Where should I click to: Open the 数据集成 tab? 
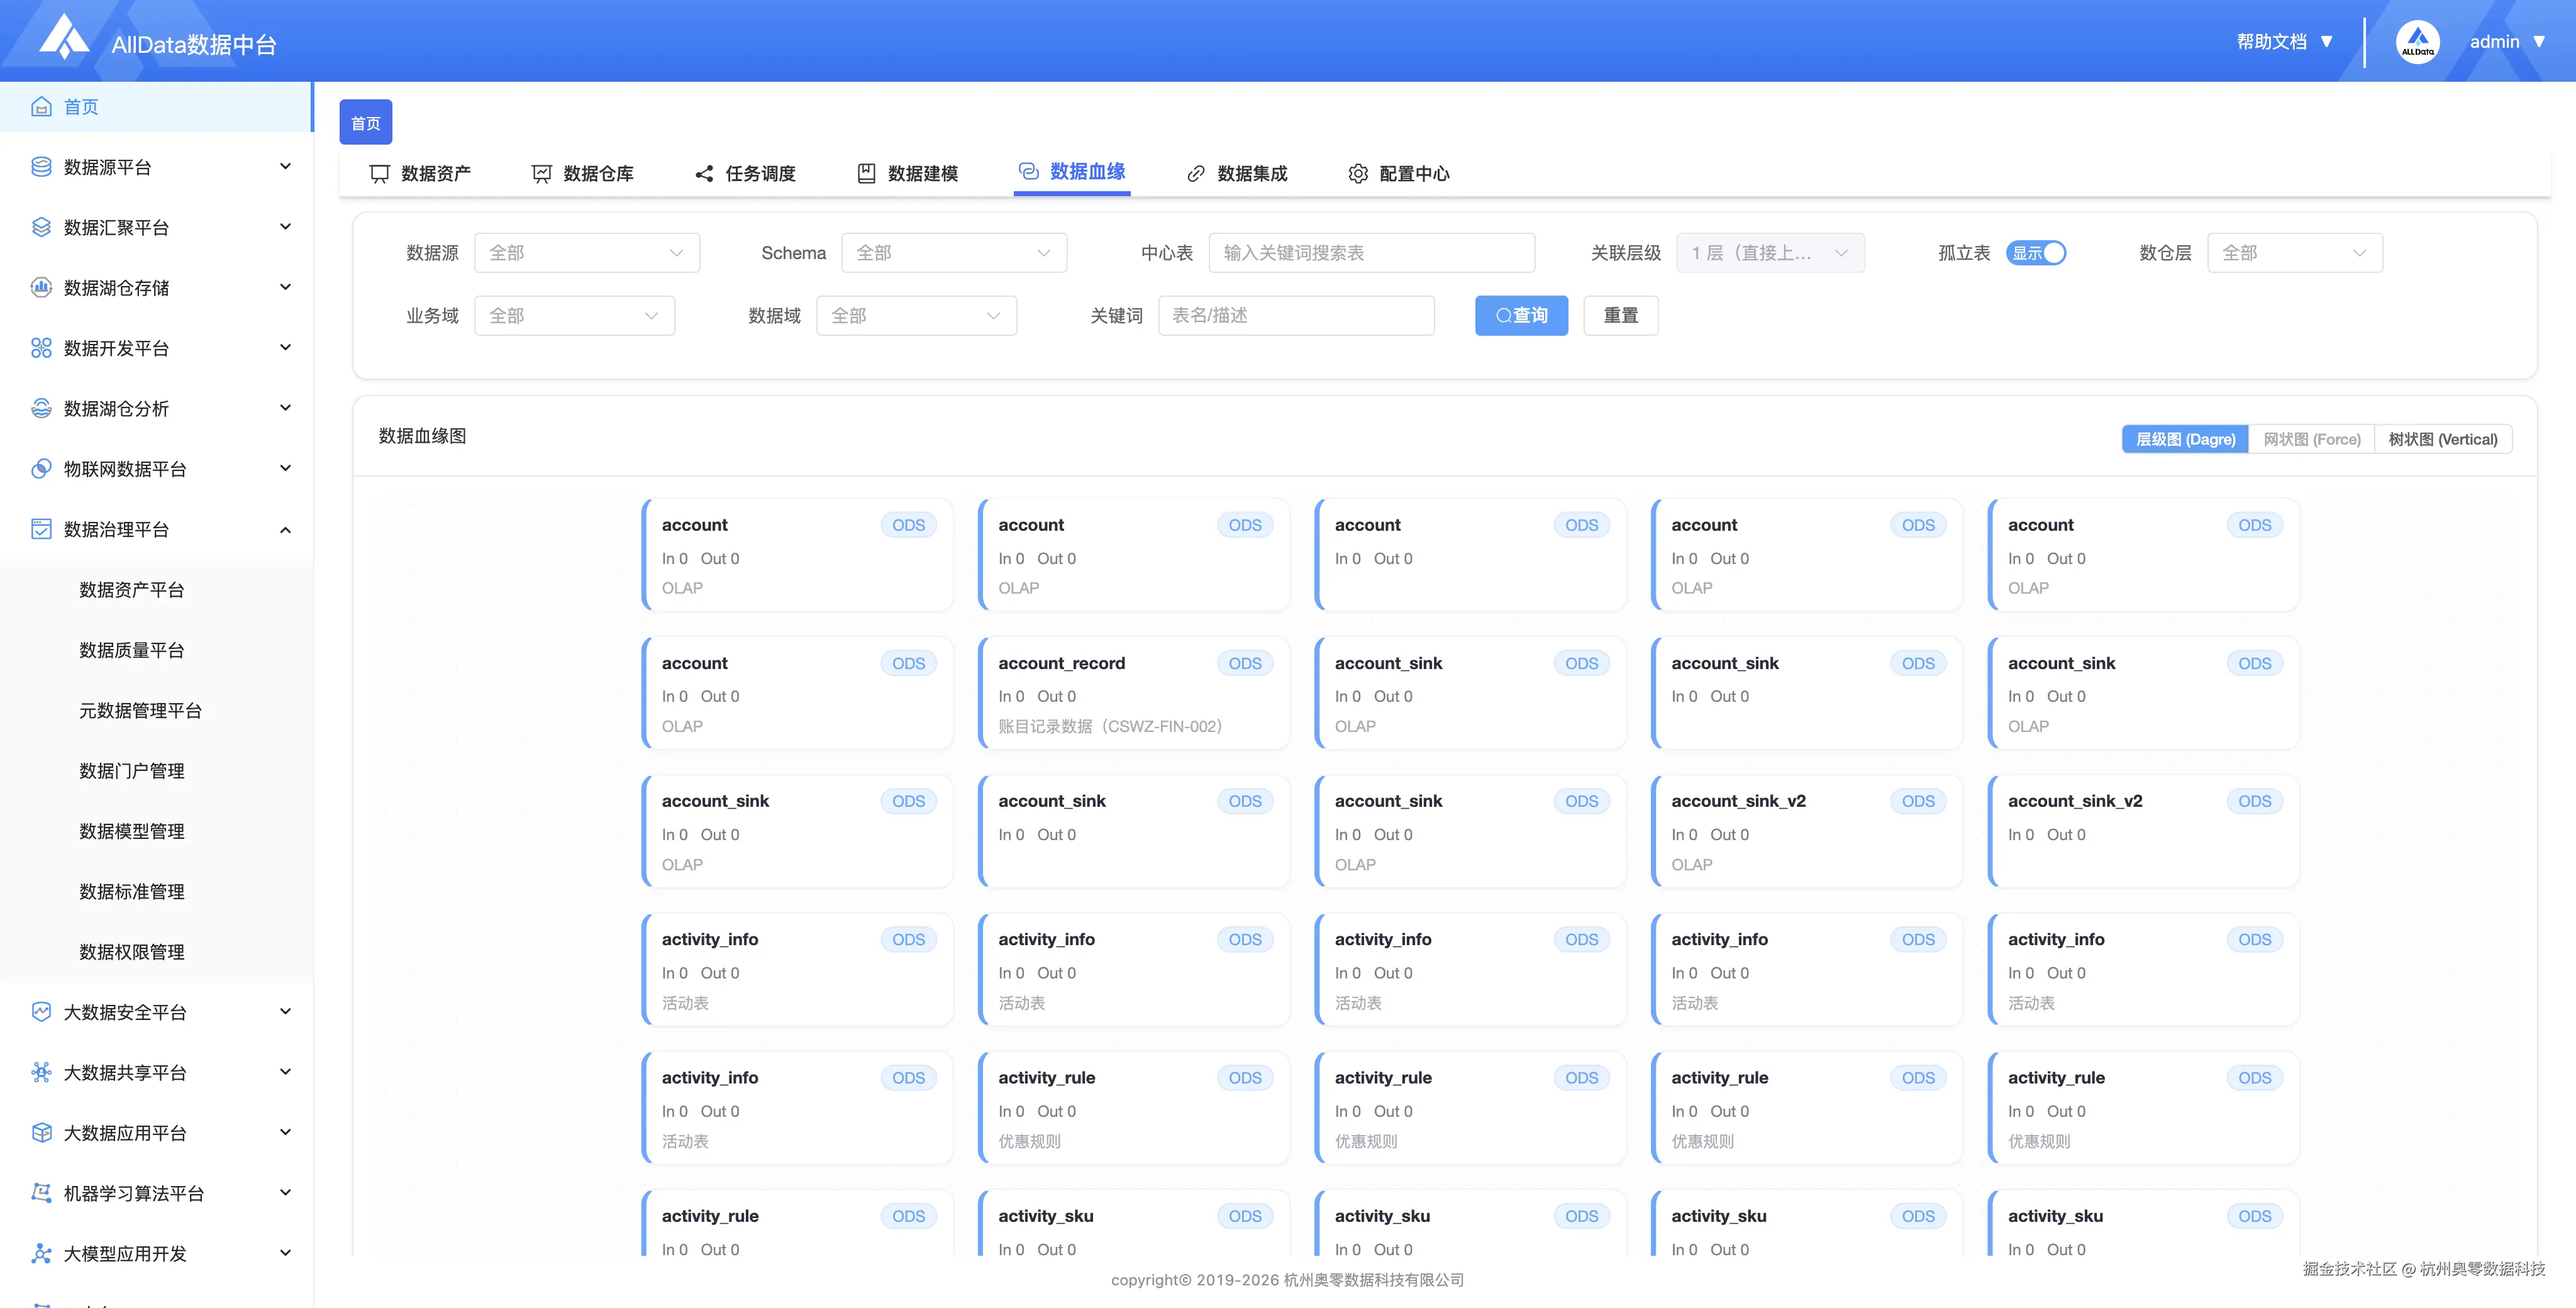pyautogui.click(x=1237, y=174)
